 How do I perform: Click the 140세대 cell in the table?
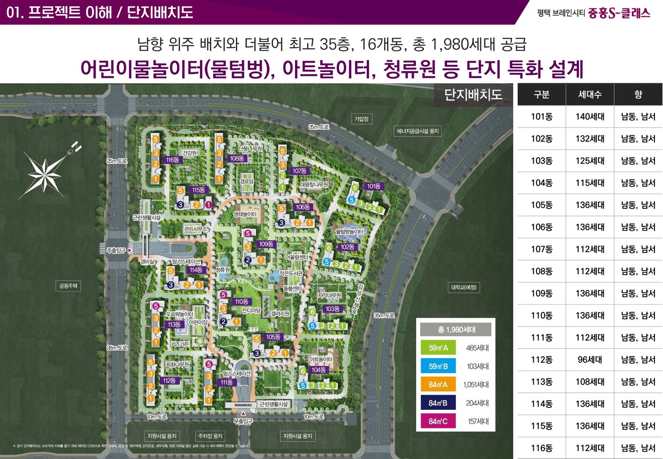click(590, 117)
